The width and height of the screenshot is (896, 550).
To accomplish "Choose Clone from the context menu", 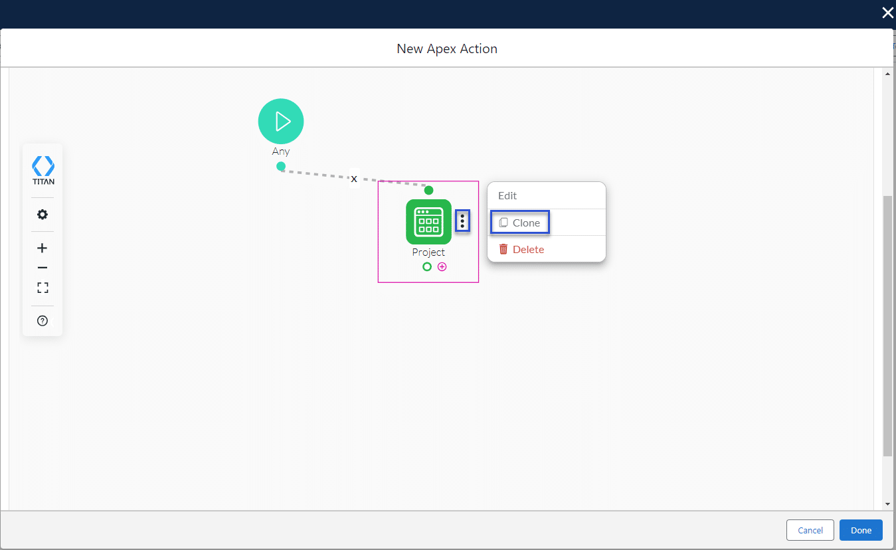I will (520, 223).
